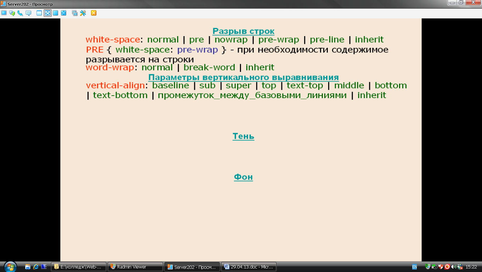The width and height of the screenshot is (482, 272).
Task: Click the 'nowrap' value
Action: pyautogui.click(x=231, y=39)
